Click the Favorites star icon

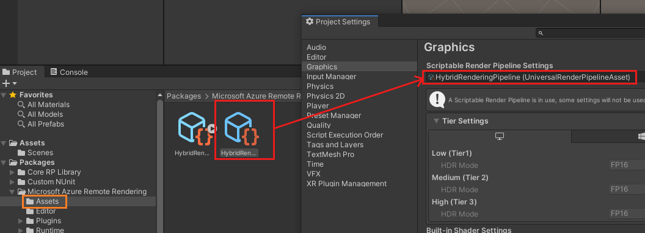coord(13,95)
